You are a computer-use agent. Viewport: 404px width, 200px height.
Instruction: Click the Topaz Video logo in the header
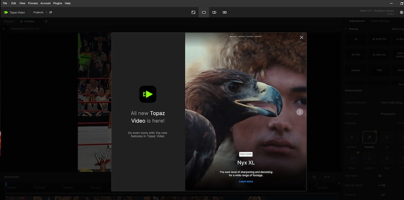point(14,13)
